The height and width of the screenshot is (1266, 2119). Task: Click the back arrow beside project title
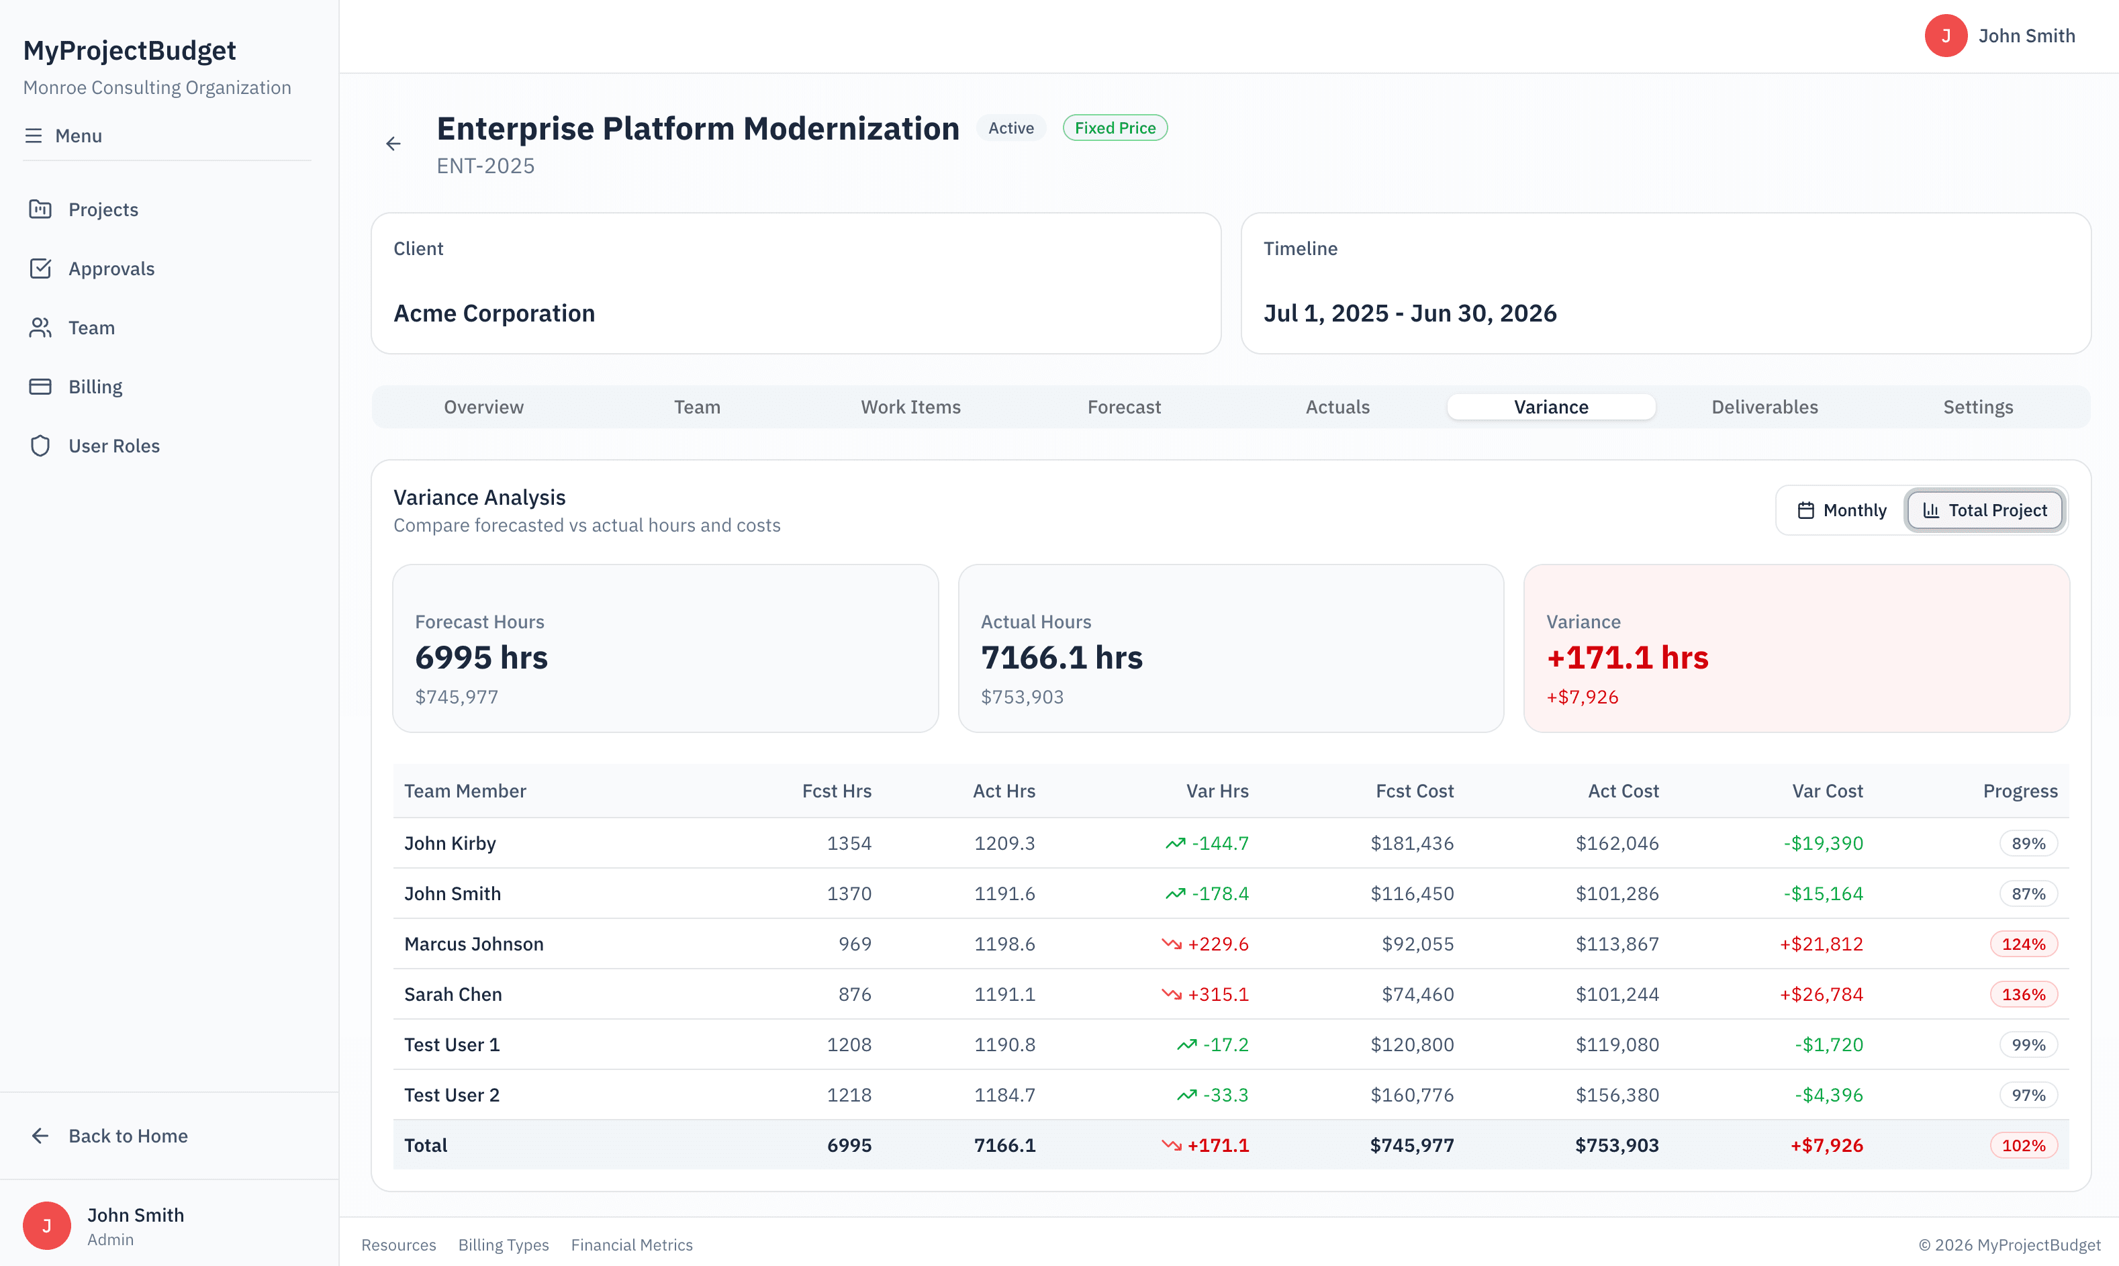(393, 144)
